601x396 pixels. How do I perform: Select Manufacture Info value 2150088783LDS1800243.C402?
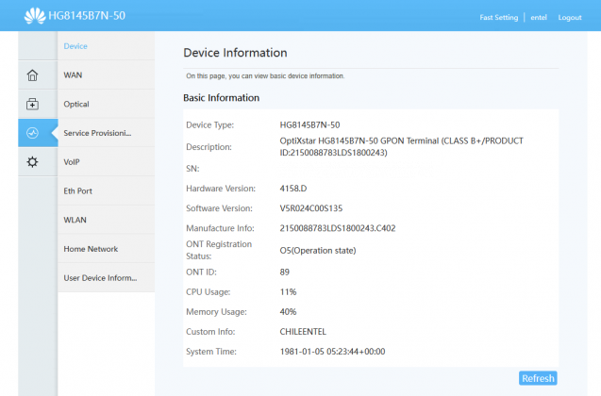(x=338, y=228)
